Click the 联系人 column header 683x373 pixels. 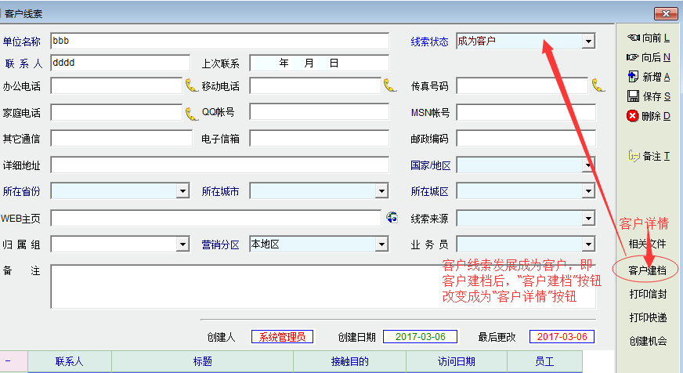click(x=69, y=361)
